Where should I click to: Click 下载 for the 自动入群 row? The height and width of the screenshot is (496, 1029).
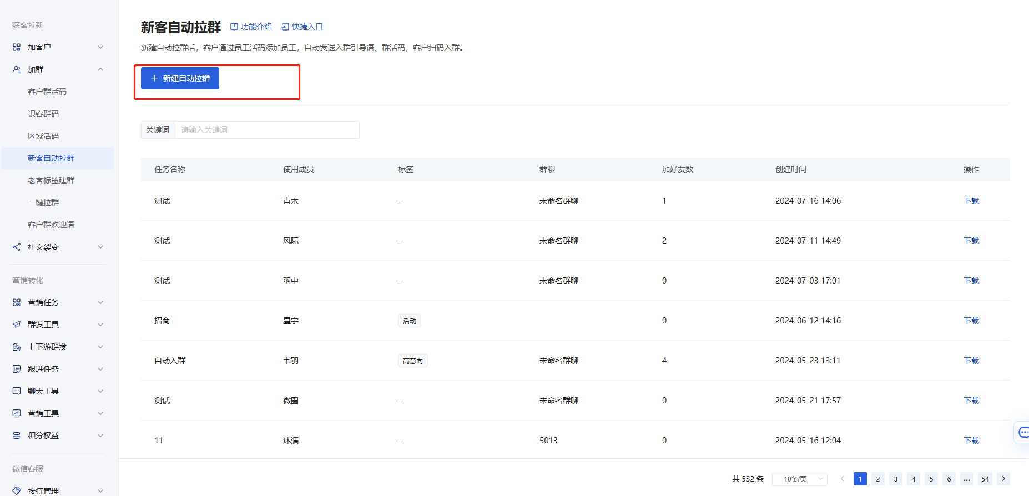tap(971, 361)
